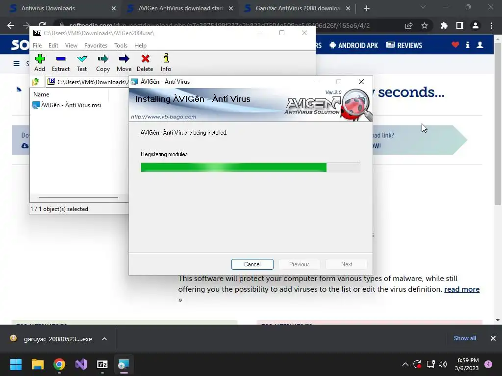502x376 pixels.
Task: Show all downloads
Action: [465, 338]
